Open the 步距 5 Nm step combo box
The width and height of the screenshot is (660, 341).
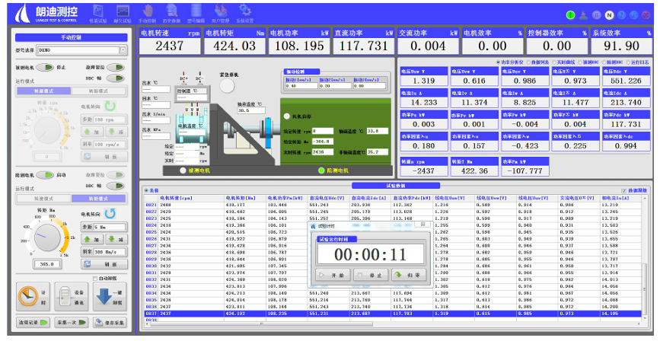click(x=110, y=227)
